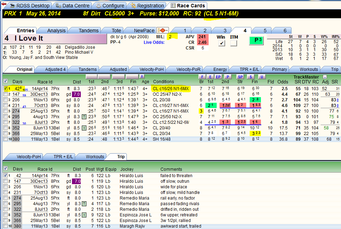This screenshot has height=229, width=341.
Task: Click the red APV 241 value
Action: [x=203, y=37]
